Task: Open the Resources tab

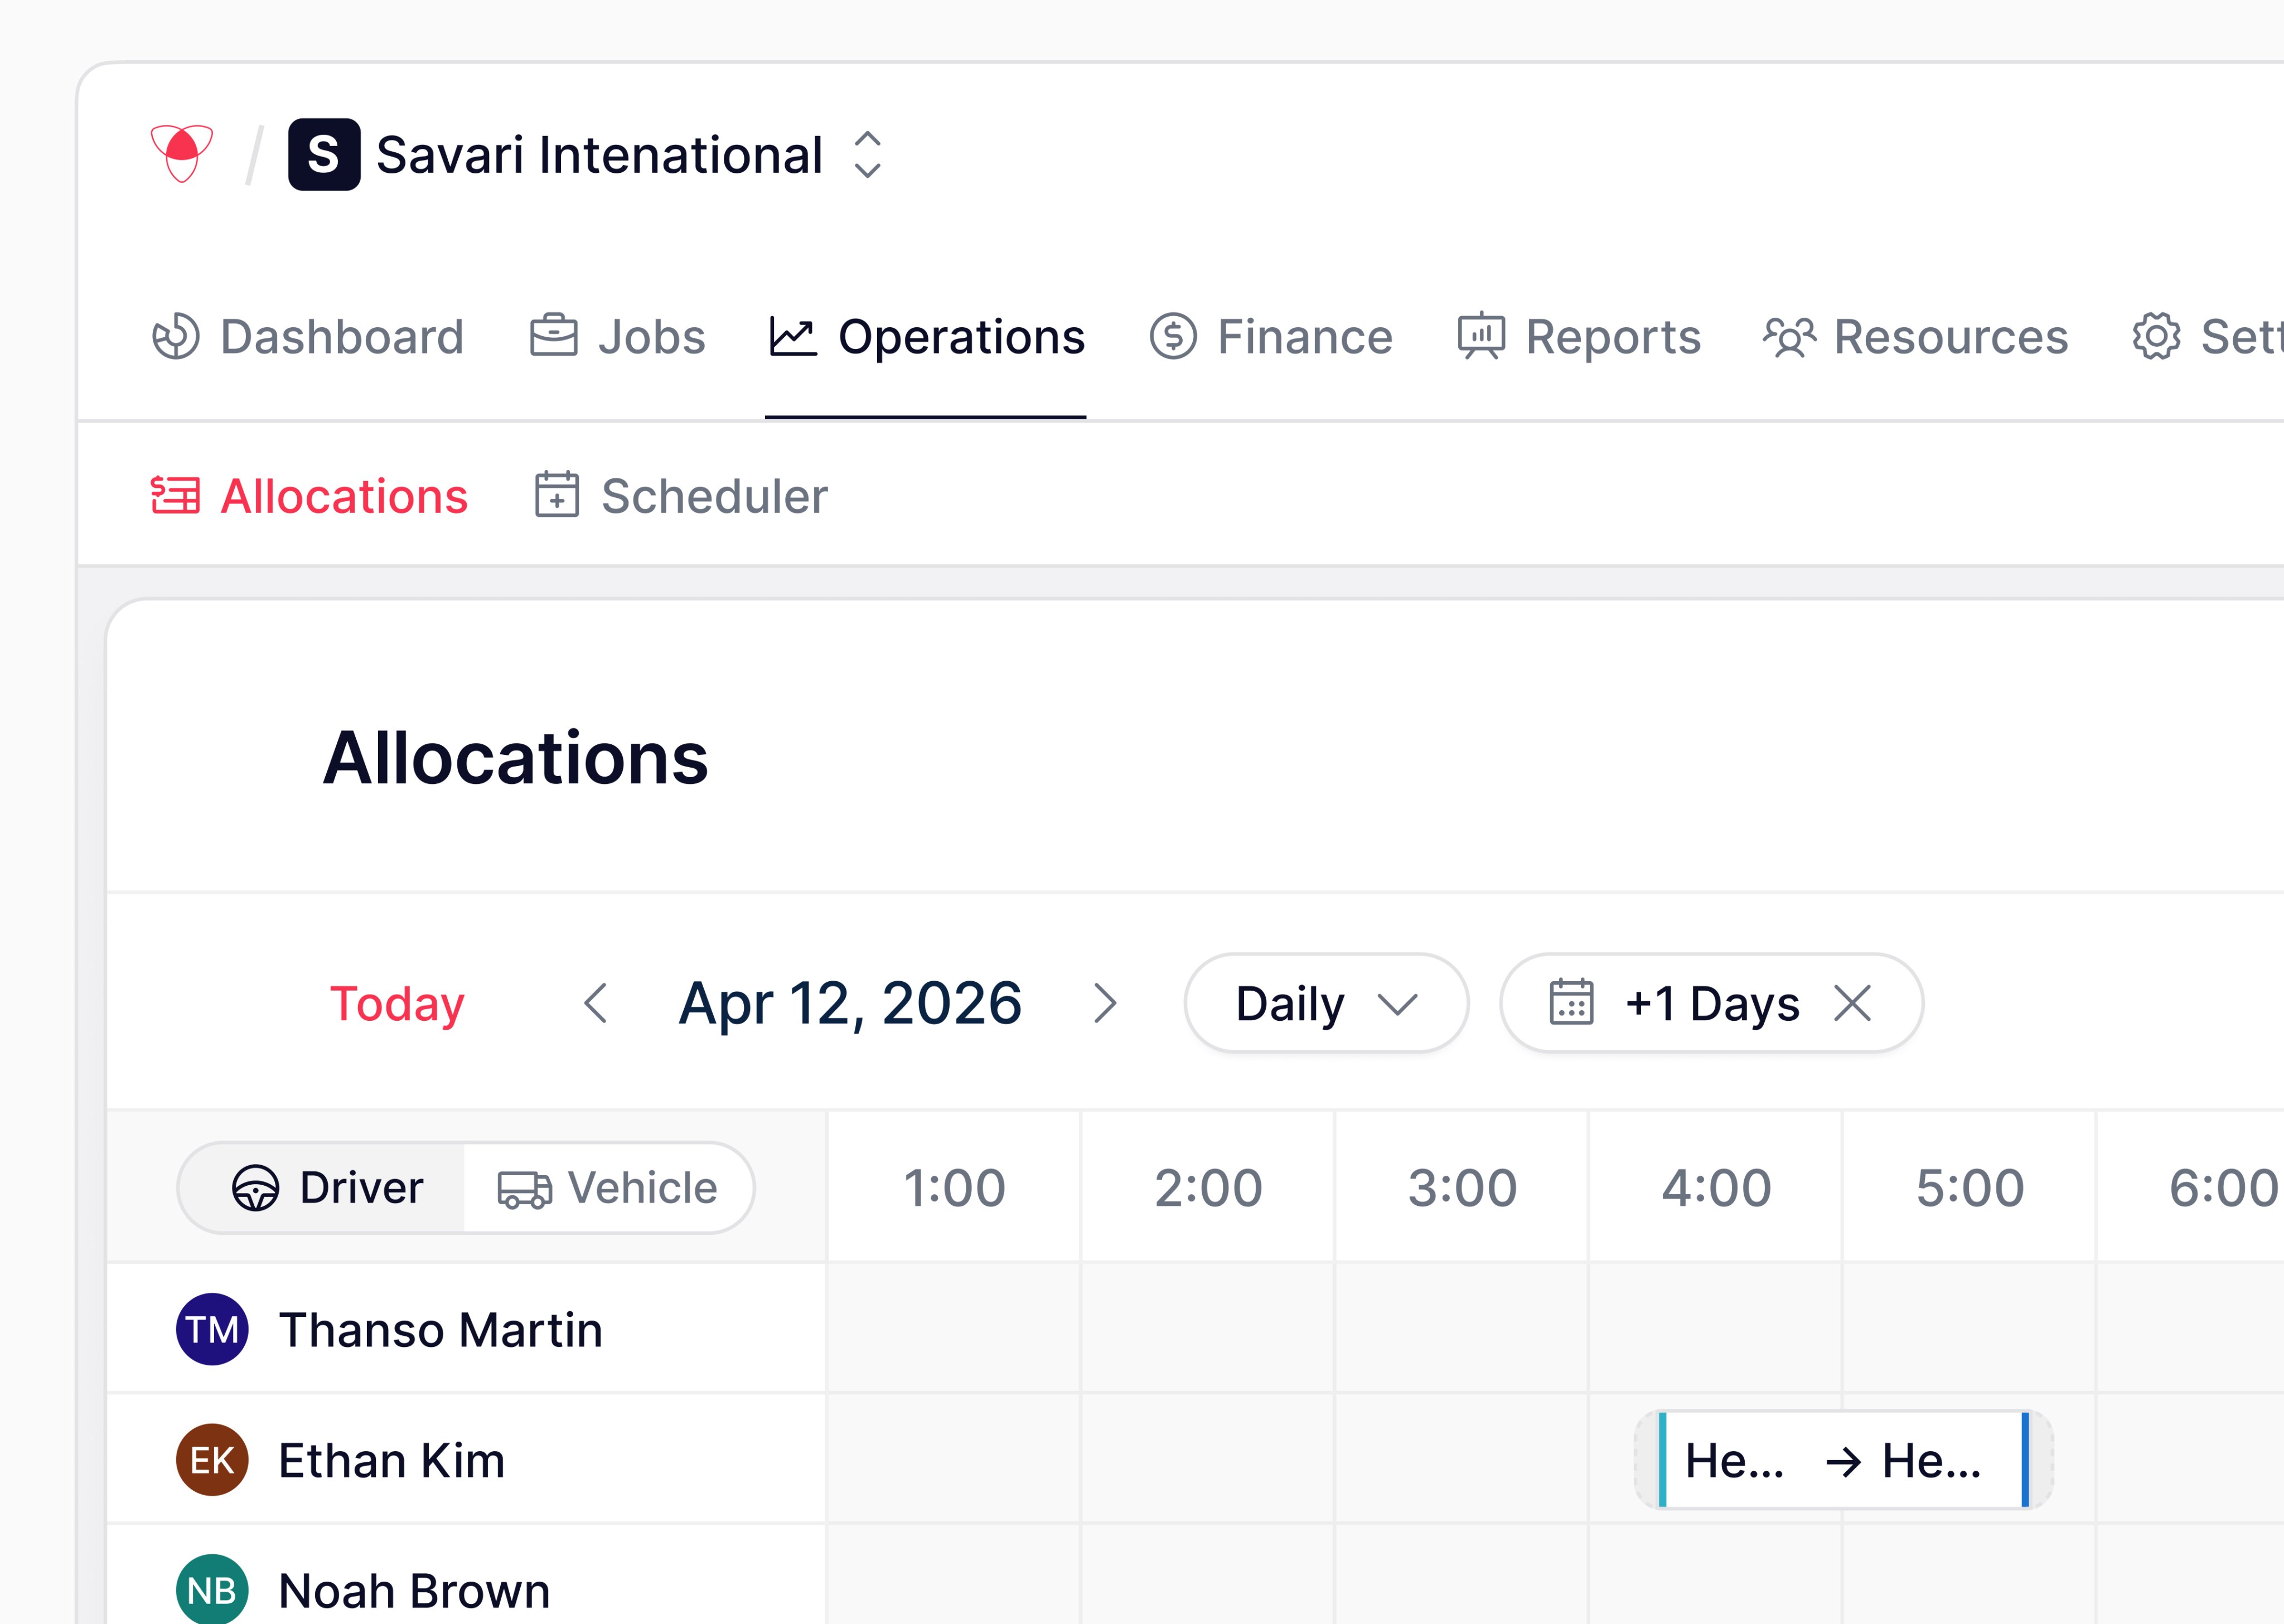Action: [x=1915, y=337]
